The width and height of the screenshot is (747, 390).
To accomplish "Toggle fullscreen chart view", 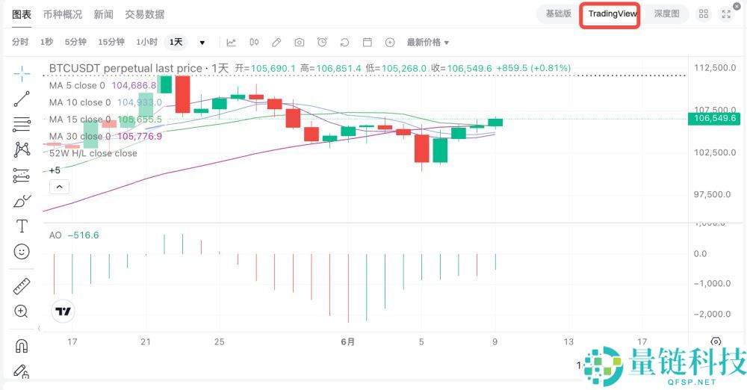I will tap(726, 14).
